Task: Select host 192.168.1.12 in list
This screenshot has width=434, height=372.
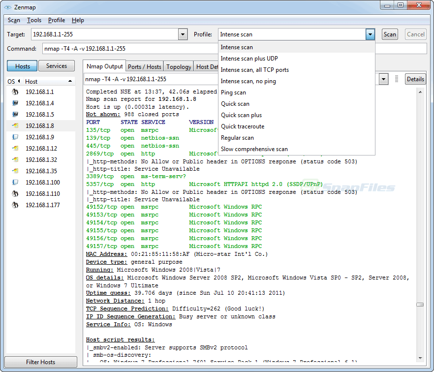Action: [x=41, y=149]
